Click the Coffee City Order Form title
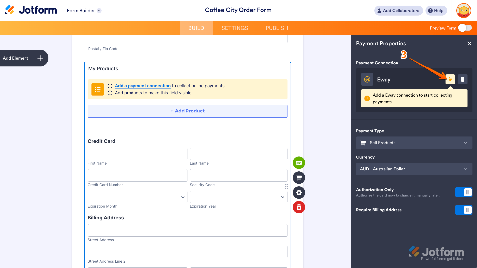The width and height of the screenshot is (477, 268). [x=238, y=10]
